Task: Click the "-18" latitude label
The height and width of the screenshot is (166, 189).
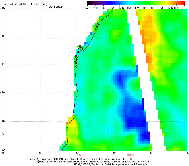Action: point(2,121)
